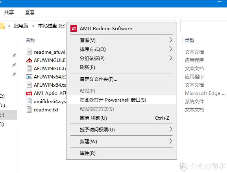227x173 pixels.
Task: Open the 新建(W) submenu
Action: coord(122,141)
